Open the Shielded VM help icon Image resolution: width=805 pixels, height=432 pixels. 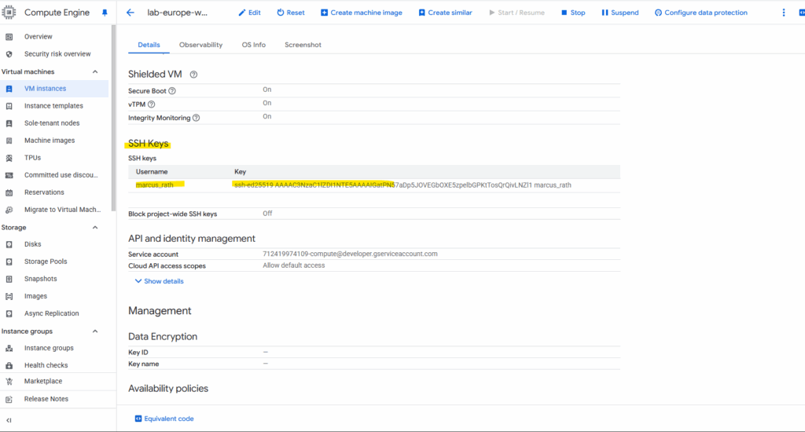(193, 75)
